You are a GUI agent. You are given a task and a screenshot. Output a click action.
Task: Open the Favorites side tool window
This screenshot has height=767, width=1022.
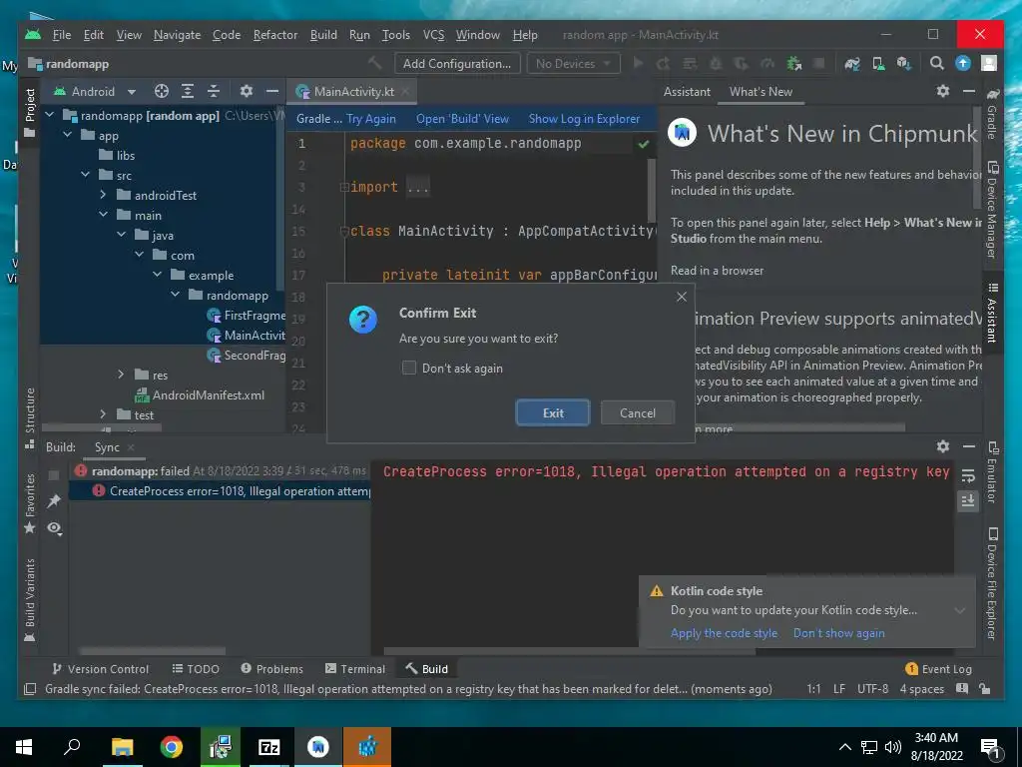[x=29, y=503]
